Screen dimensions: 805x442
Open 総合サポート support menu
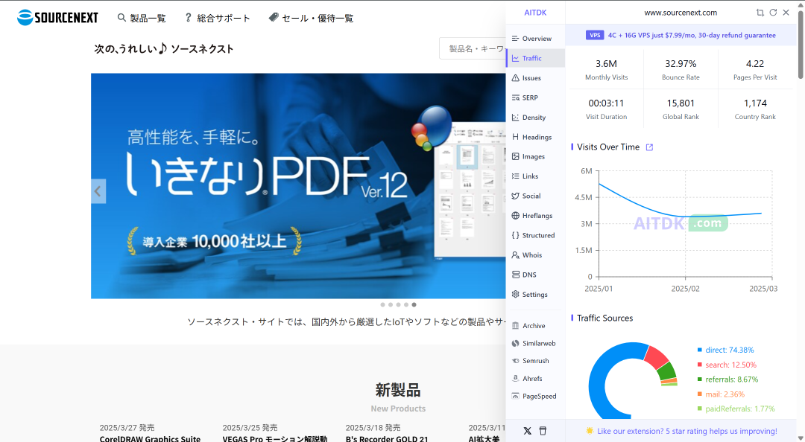[217, 18]
